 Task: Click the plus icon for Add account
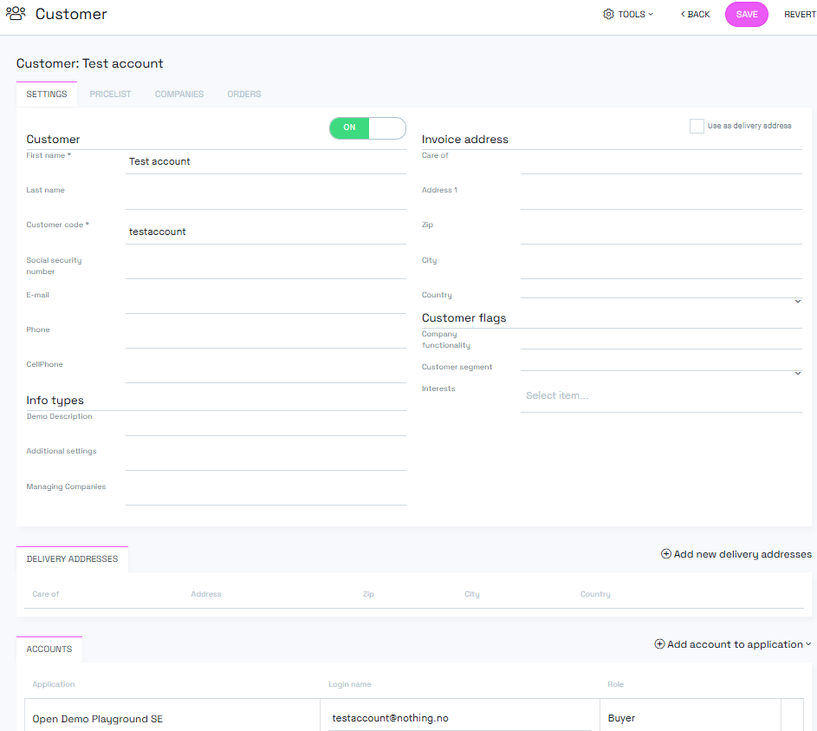(x=659, y=644)
